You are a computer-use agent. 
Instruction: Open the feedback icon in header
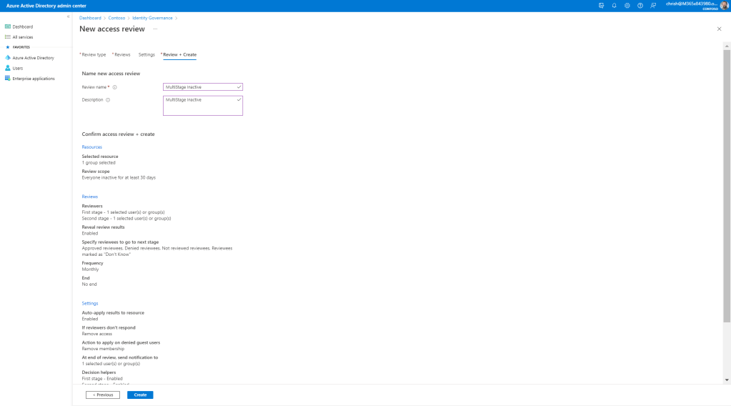coord(653,5)
